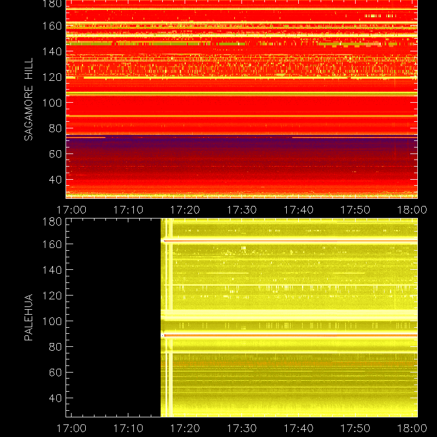Screen dimensions: 437x437
Task: Click 17:40 under the Sagamore Hill plot
Action: [x=298, y=210]
